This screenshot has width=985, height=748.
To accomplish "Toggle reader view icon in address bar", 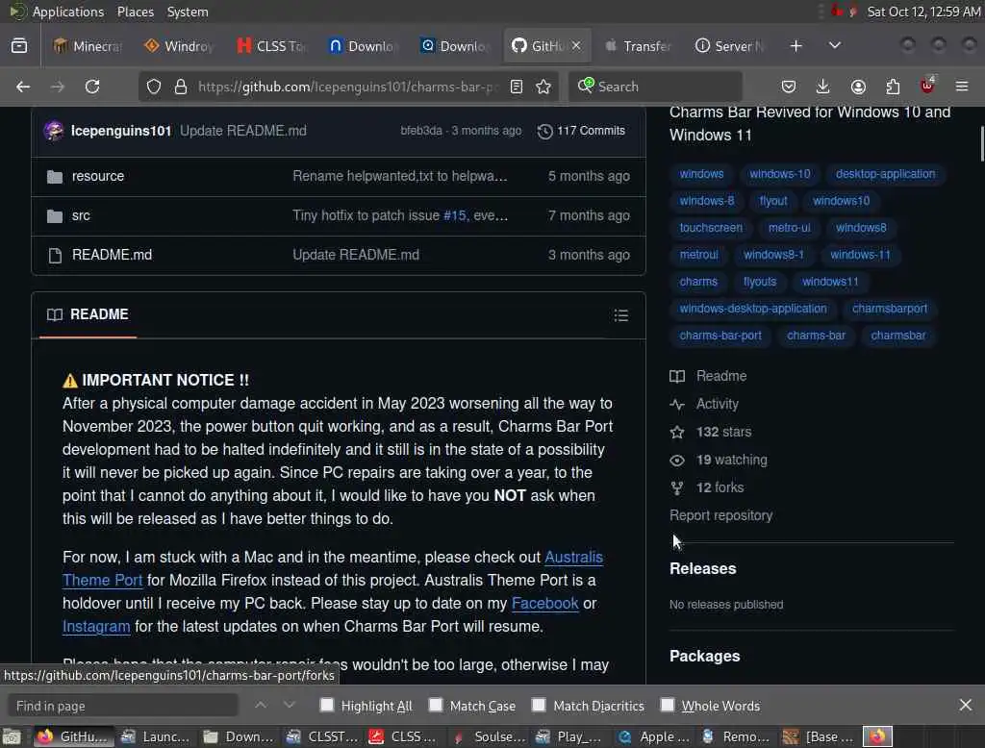I will point(517,87).
